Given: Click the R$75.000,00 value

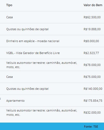Looking at the screenshot, I should (92, 77).
